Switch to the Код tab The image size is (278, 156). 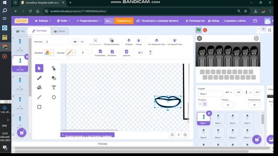[x=20, y=31]
